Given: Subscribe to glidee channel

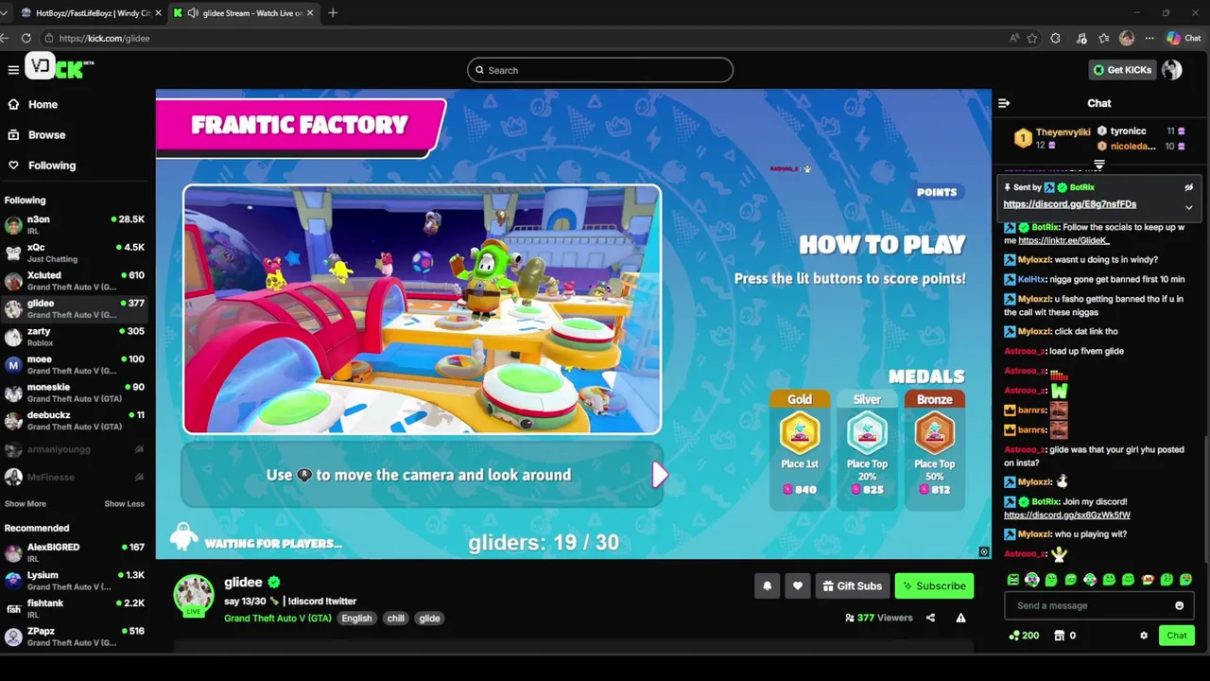Looking at the screenshot, I should 934,586.
